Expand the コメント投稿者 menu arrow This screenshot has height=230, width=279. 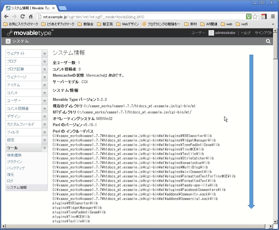pos(45,109)
